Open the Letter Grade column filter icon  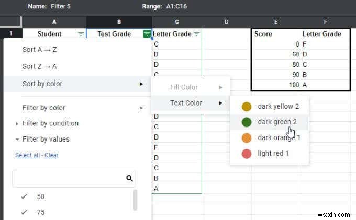pyautogui.click(x=197, y=34)
